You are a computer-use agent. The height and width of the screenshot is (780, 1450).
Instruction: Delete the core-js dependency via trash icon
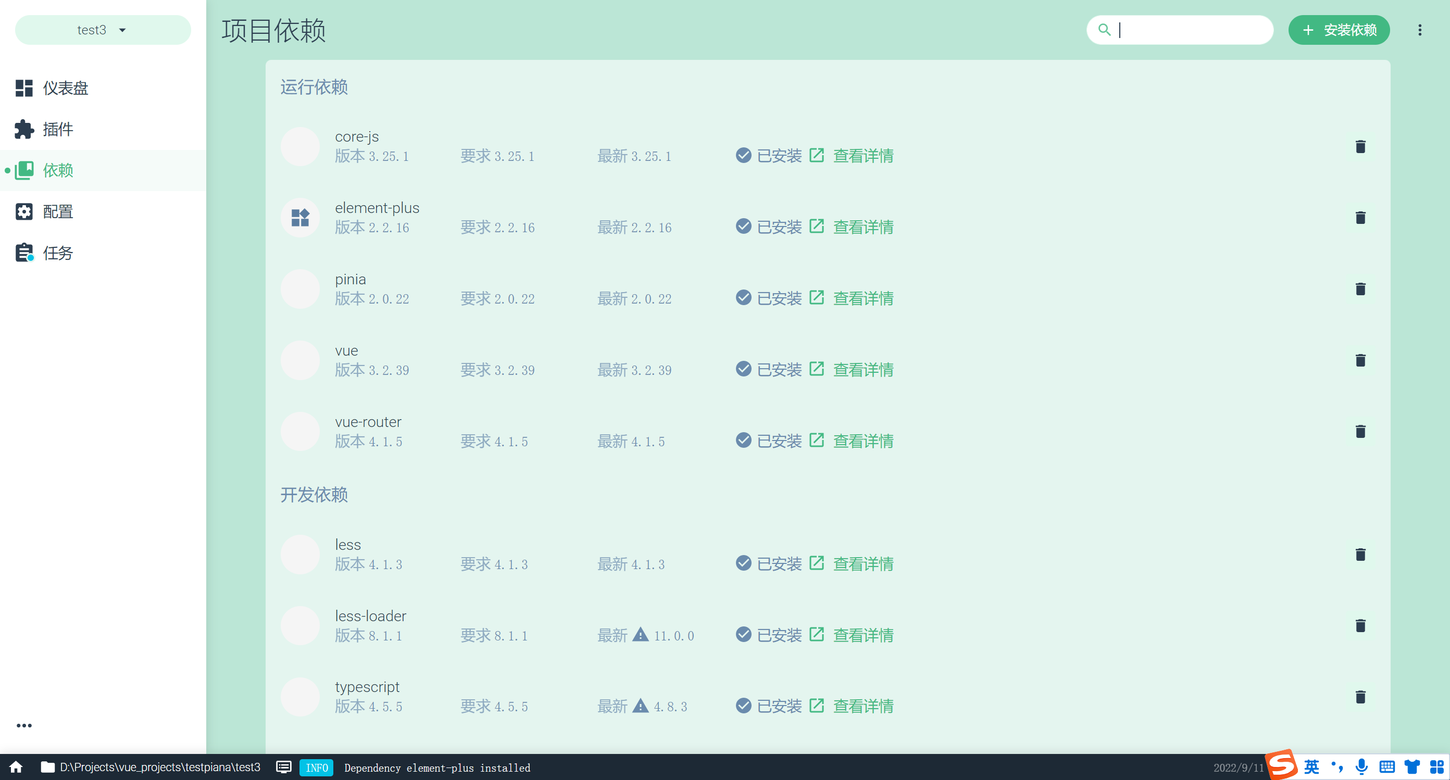point(1360,147)
